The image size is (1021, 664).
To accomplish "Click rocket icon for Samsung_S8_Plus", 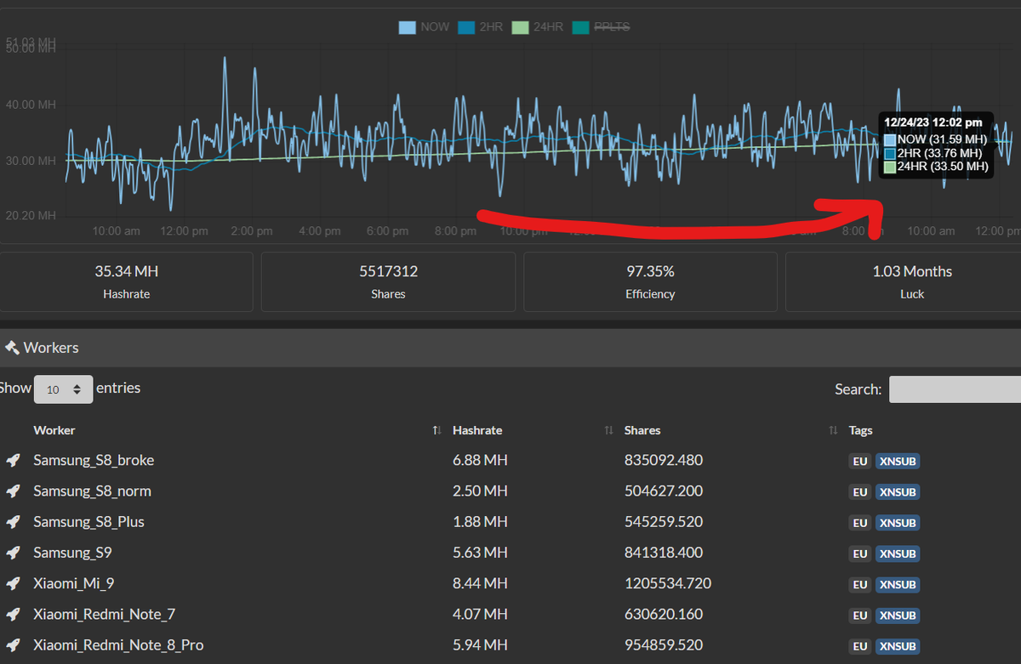I will [13, 522].
